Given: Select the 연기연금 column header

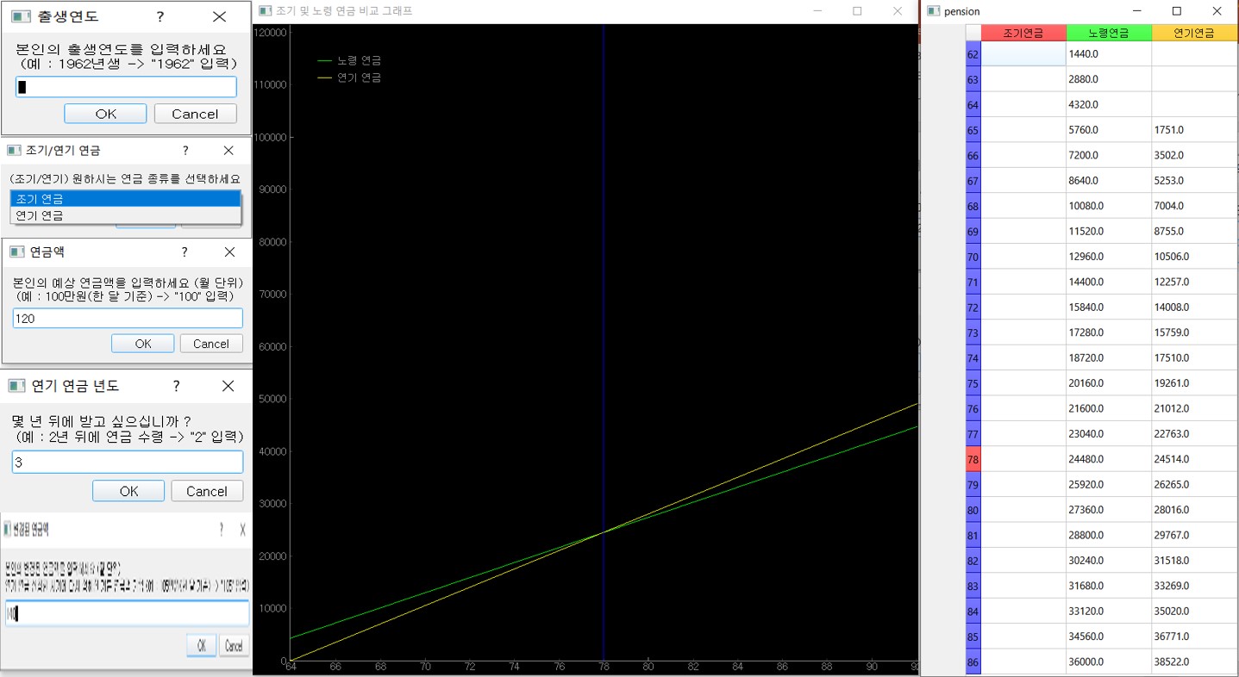Looking at the screenshot, I should [x=1194, y=33].
